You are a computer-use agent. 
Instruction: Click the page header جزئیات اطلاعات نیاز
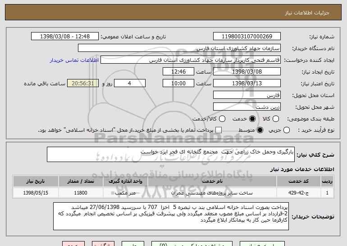tap(307, 13)
